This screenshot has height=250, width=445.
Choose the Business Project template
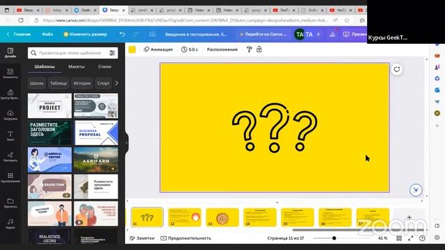tap(49, 106)
